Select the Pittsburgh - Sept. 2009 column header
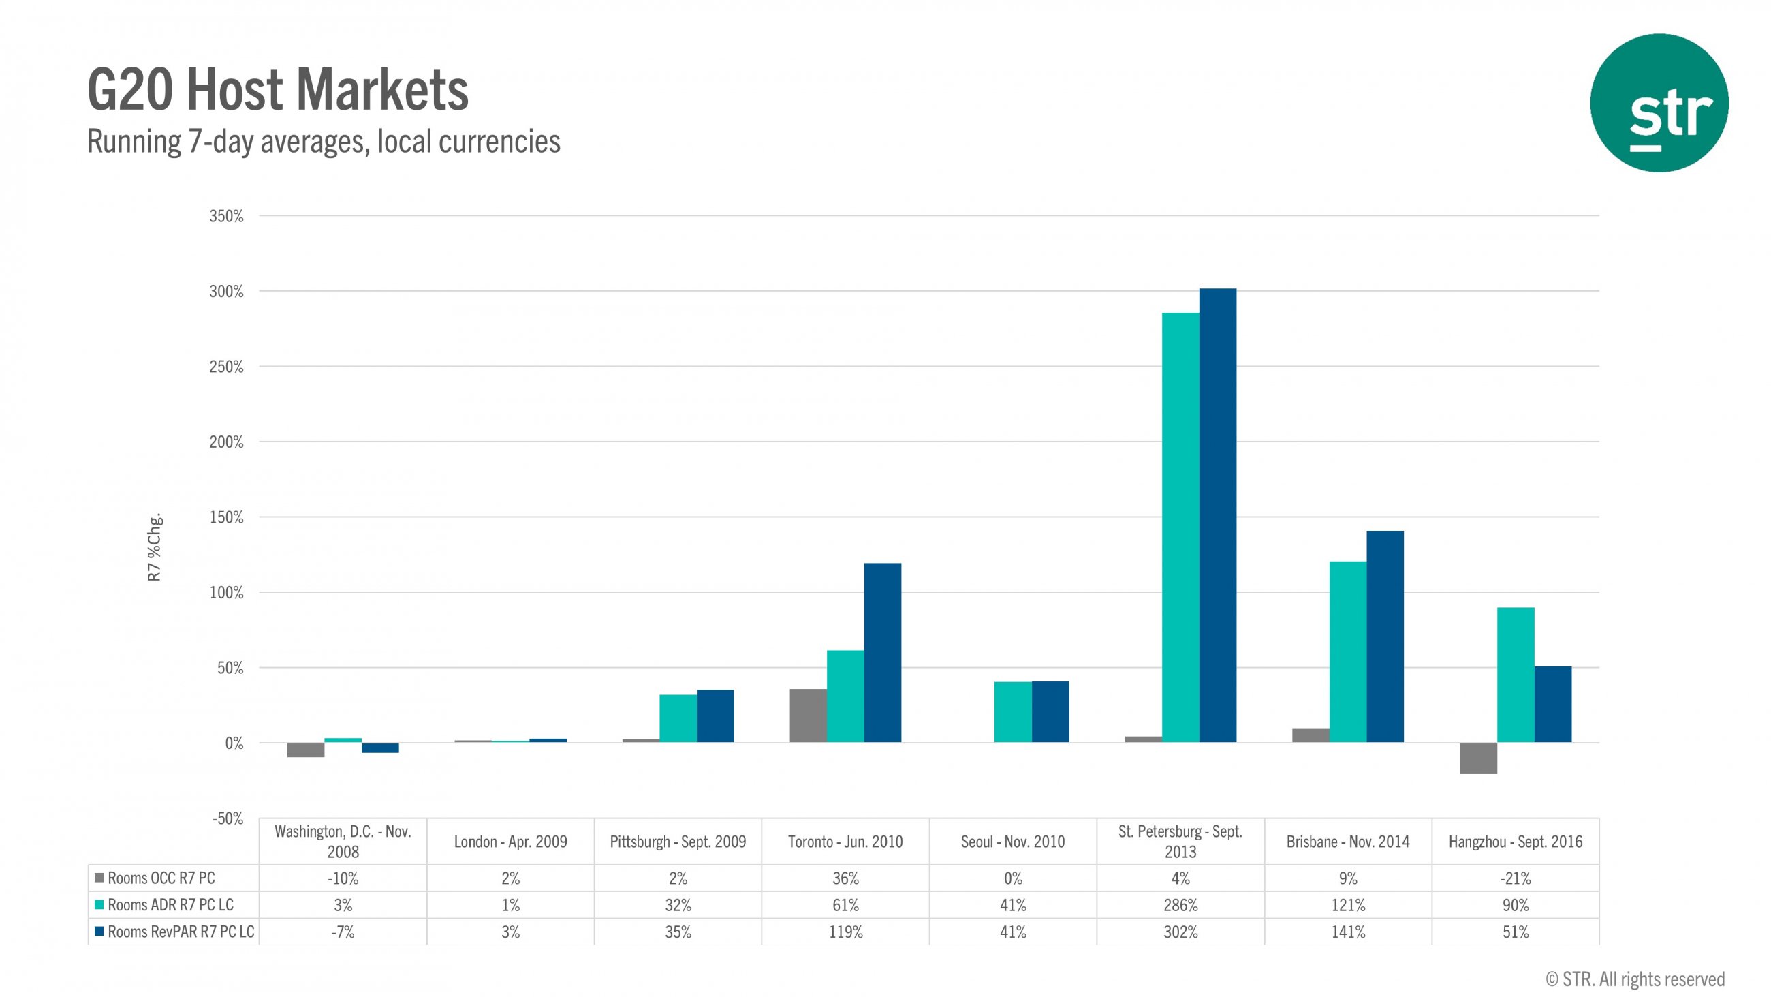 click(678, 842)
